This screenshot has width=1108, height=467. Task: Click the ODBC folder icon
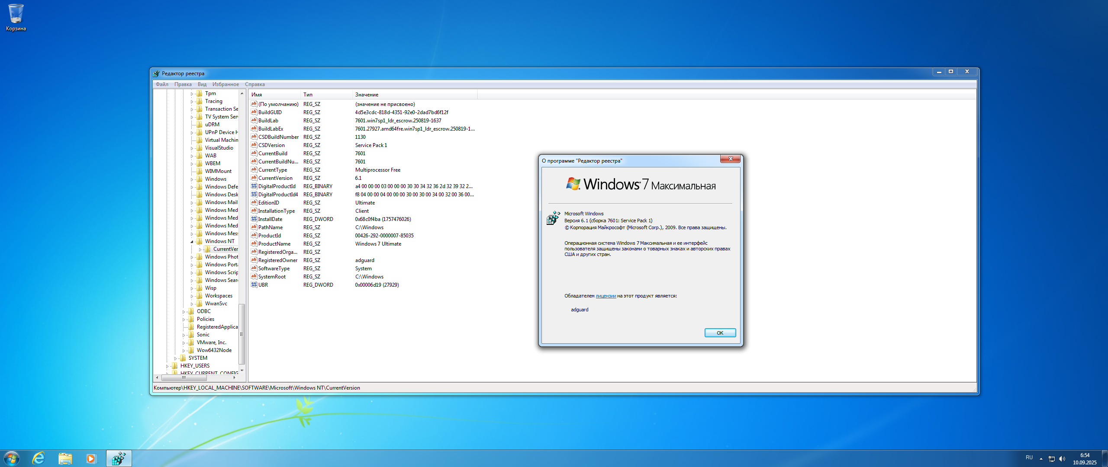click(x=191, y=311)
